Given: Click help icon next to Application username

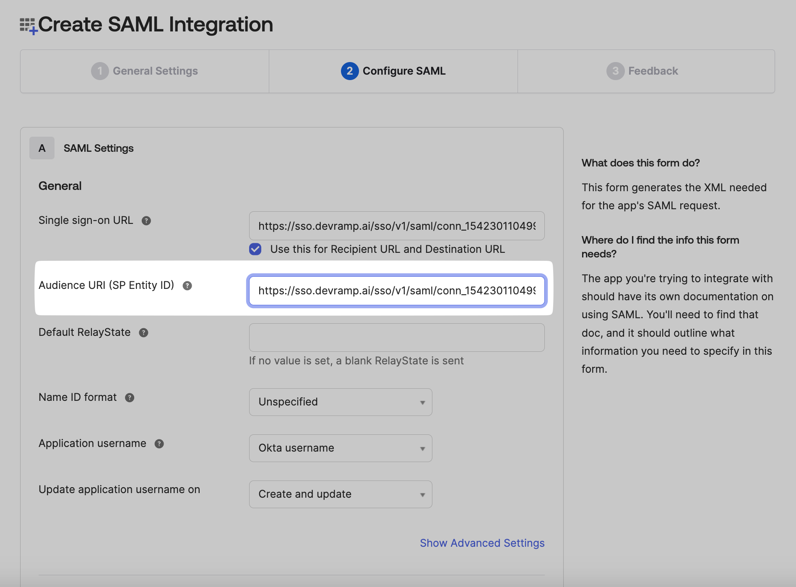Looking at the screenshot, I should pos(159,444).
